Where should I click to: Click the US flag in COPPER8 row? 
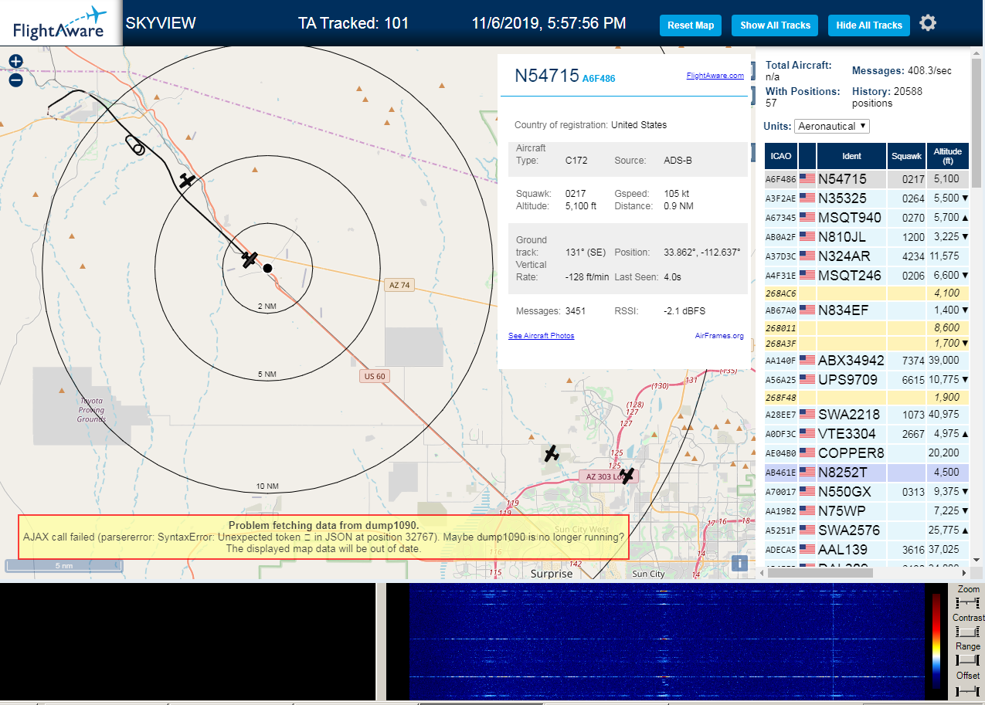point(807,452)
